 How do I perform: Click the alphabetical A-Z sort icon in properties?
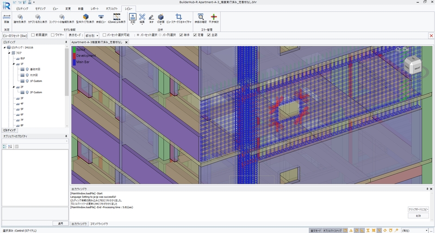[x=10, y=146]
